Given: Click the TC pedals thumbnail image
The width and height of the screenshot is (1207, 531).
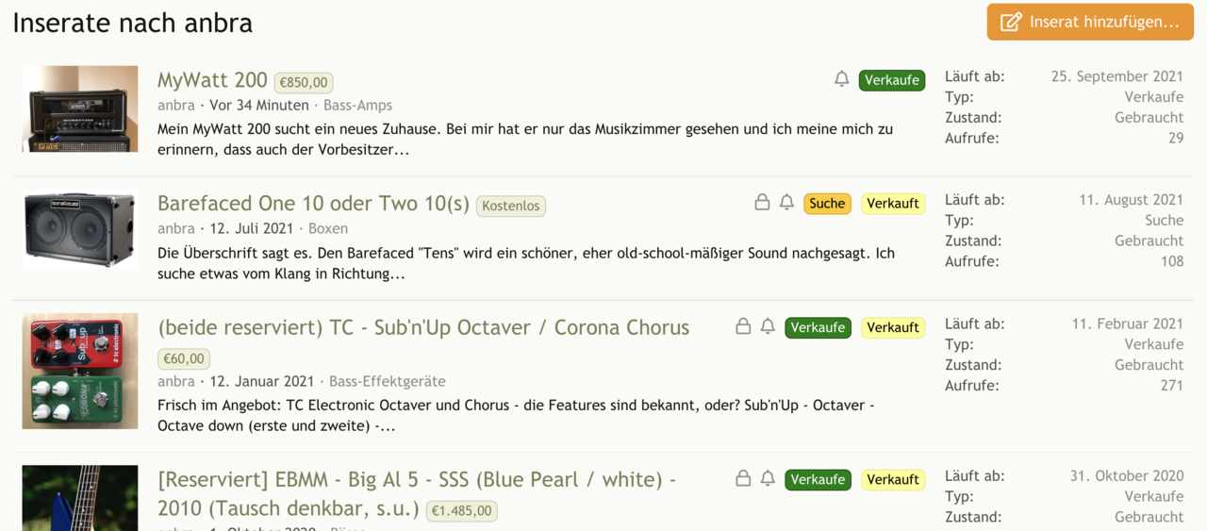Looking at the screenshot, I should coord(80,371).
